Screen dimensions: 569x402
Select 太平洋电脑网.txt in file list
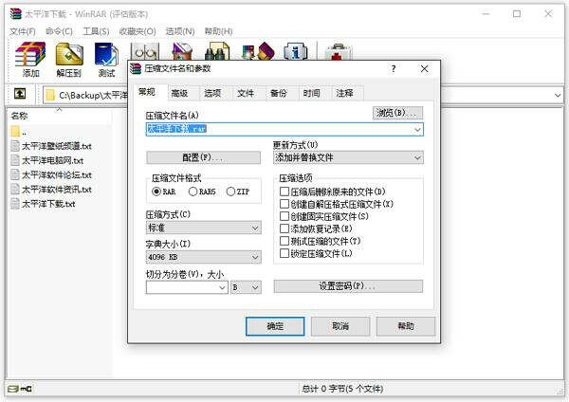[x=52, y=160]
